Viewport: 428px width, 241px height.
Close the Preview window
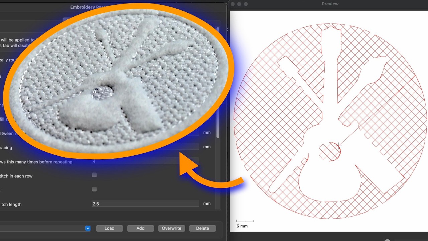point(233,4)
